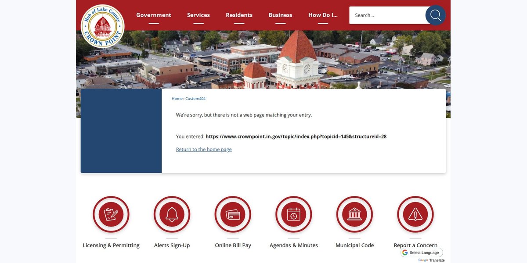Image resolution: width=527 pixels, height=263 pixels.
Task: Open the Licensing & Permitting clipboard icon
Action: click(111, 214)
